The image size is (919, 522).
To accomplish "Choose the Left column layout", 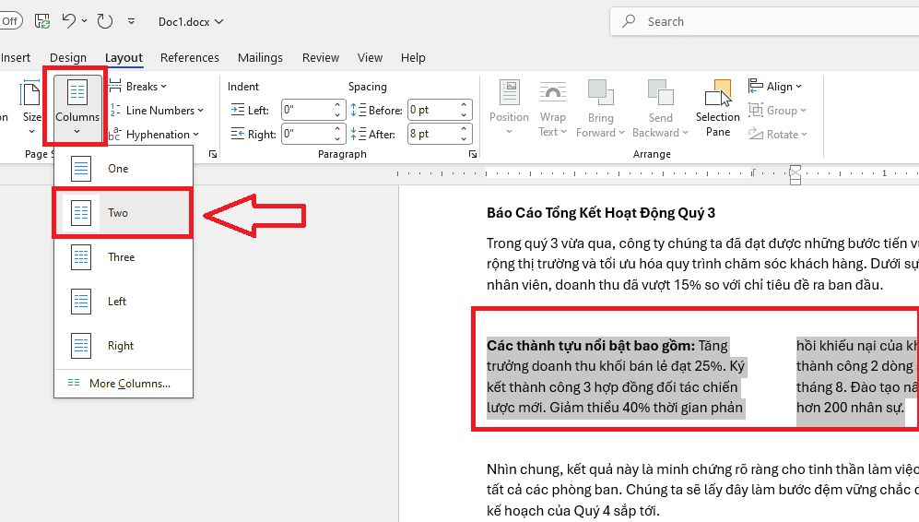I will tap(124, 302).
